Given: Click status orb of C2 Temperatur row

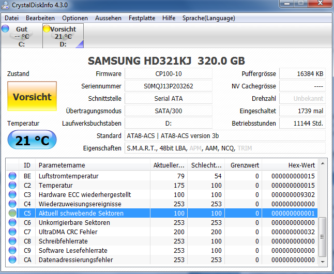Looking at the screenshot, I should [x=12, y=185].
